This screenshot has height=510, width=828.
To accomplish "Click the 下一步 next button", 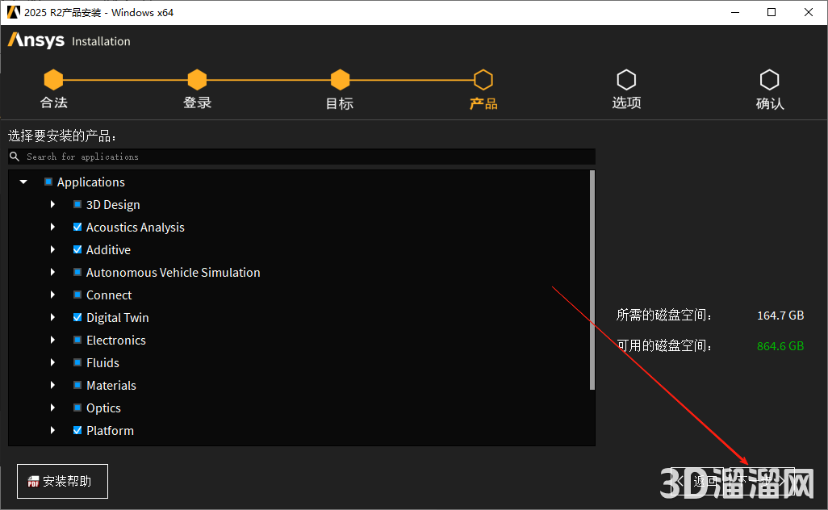I will coord(762,482).
